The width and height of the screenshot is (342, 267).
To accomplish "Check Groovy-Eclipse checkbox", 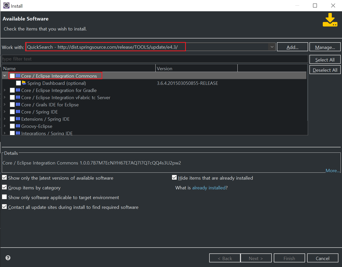I will (x=12, y=126).
